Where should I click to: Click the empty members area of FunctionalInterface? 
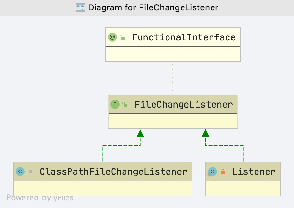(x=173, y=54)
